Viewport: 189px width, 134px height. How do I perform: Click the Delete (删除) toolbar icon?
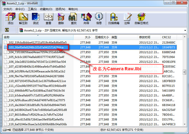pyautogui.click(x=61, y=18)
